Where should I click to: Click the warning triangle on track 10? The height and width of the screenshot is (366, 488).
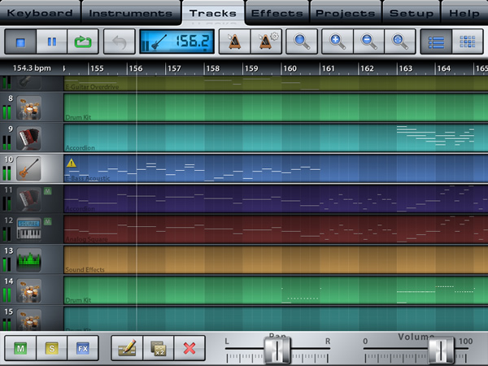(x=72, y=163)
